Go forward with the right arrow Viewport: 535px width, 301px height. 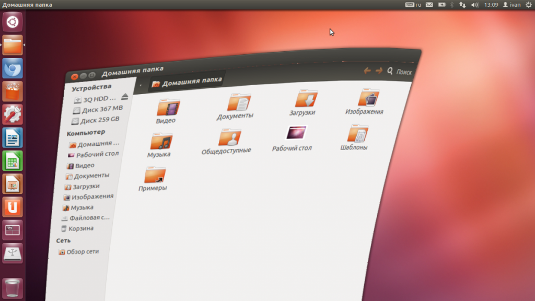tap(379, 71)
